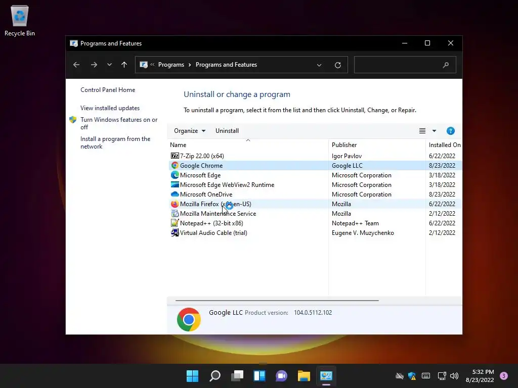518x388 pixels.
Task: Refresh the Programs and Features list
Action: 337,65
